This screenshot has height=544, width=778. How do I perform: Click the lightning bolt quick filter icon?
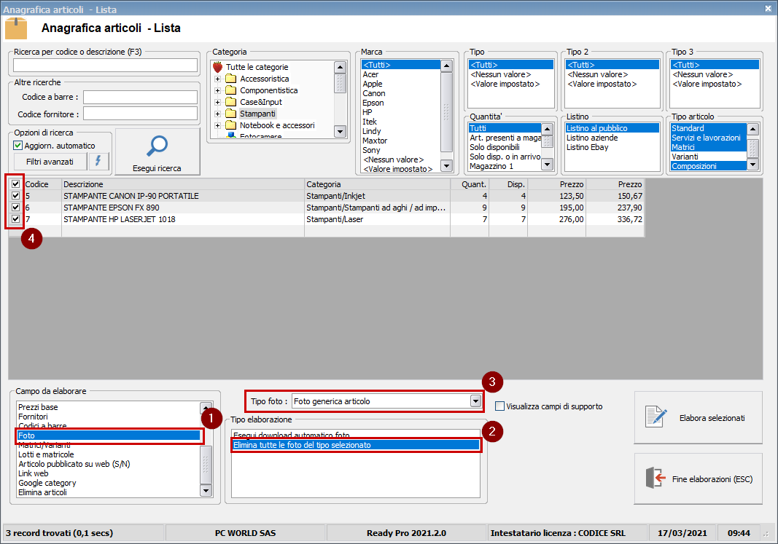[x=98, y=161]
